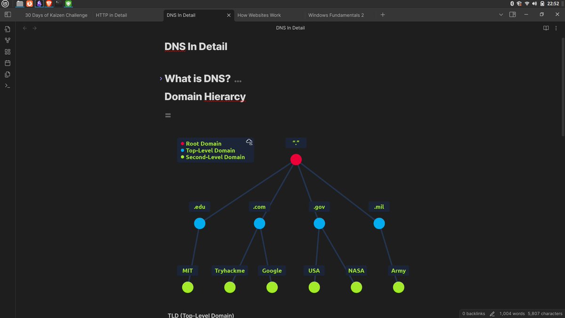Screen dimensions: 565x318
Task: Click the red root domain node
Action: [x=296, y=159]
